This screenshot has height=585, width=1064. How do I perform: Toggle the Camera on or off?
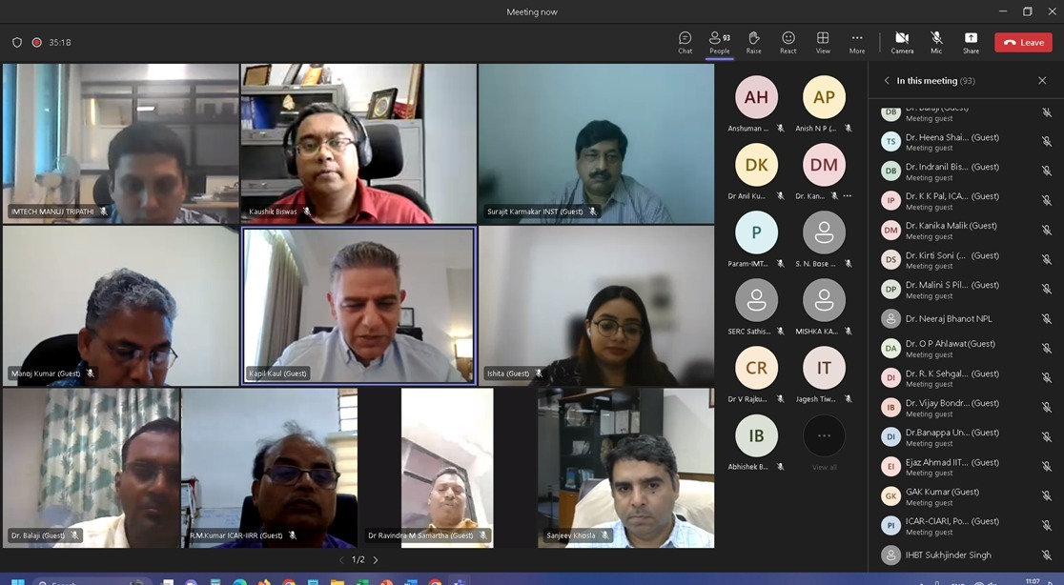coord(902,42)
